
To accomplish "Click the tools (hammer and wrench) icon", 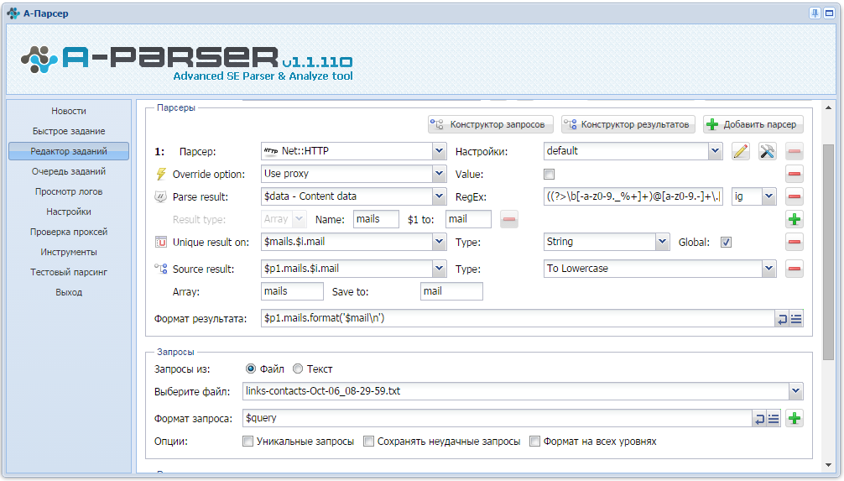I will coord(768,151).
